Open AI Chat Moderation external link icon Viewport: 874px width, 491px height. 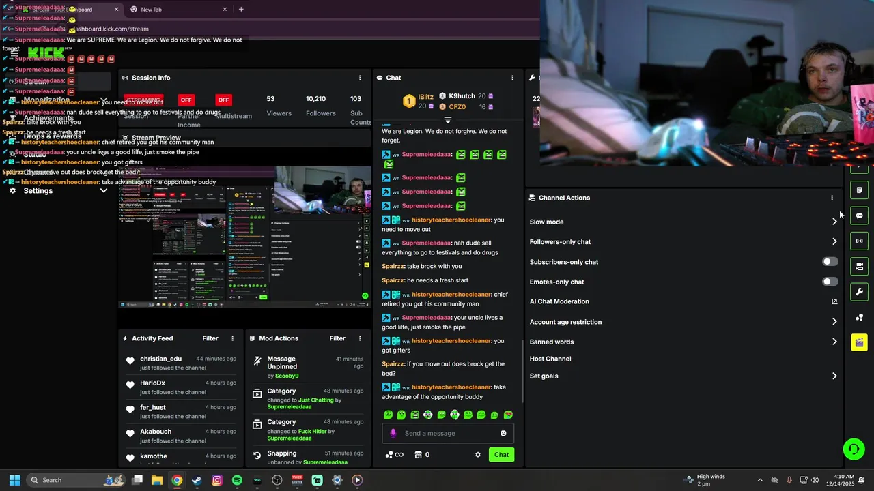tap(834, 301)
